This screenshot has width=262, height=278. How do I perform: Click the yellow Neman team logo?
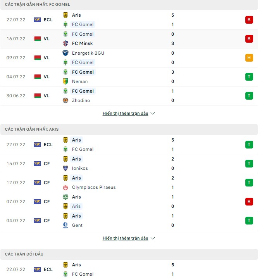tap(65, 81)
